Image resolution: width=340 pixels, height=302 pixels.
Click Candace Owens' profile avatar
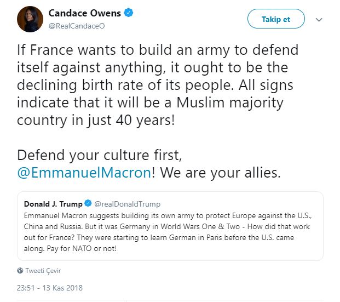click(31, 20)
